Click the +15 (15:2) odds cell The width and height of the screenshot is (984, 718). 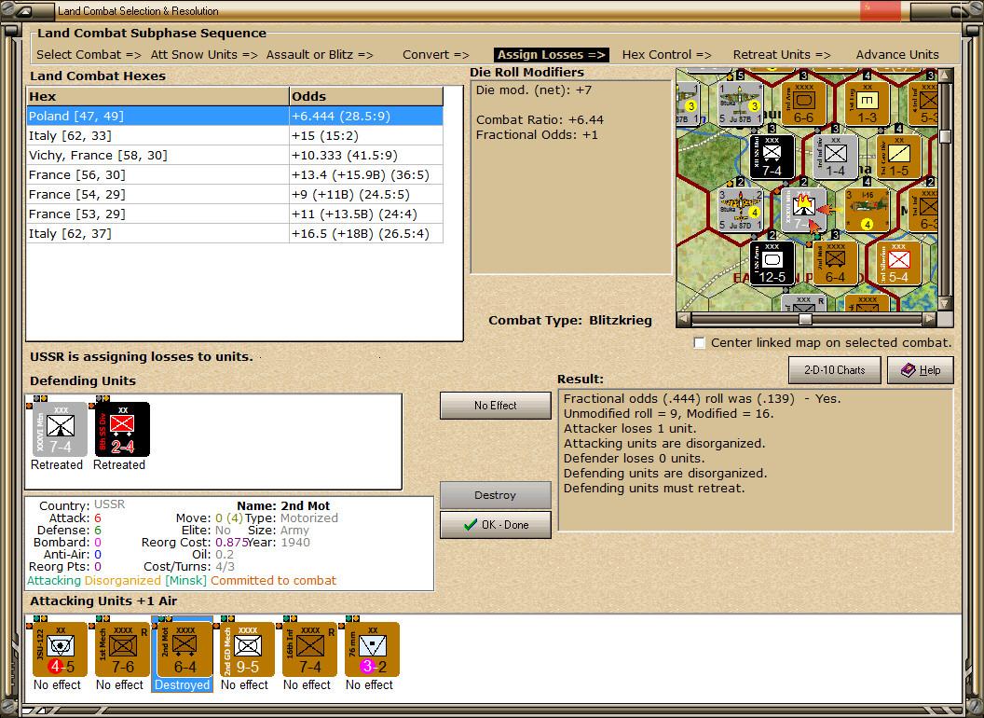coord(366,136)
